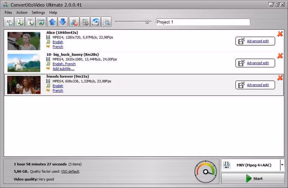Image resolution: width=288 pixels, height=188 pixels.
Task: Click French subtitle link of friends forever
Action: pyautogui.click(x=58, y=91)
